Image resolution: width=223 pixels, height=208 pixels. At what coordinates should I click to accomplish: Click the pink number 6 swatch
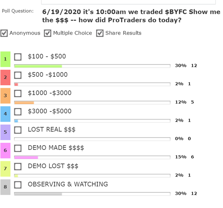coord(5,150)
